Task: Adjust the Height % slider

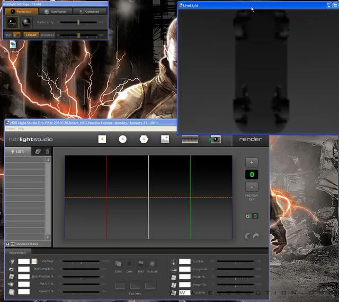Action: point(235,285)
